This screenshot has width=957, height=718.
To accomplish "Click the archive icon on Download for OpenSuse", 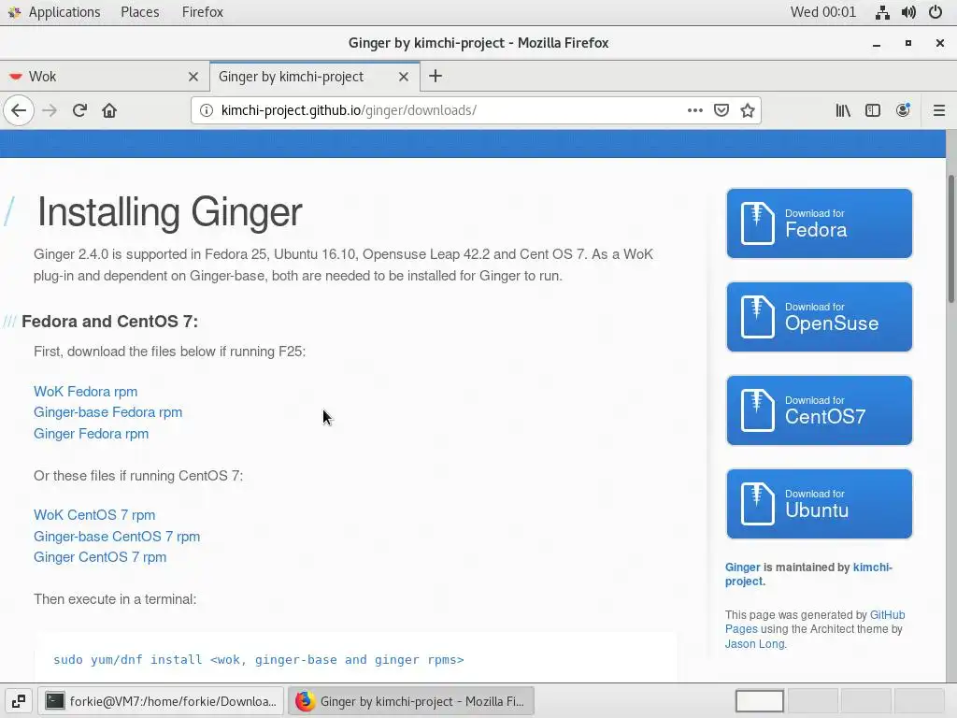I will click(757, 317).
